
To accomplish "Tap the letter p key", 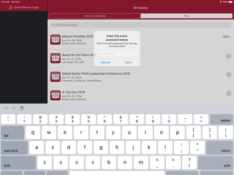I will pos(178,133).
